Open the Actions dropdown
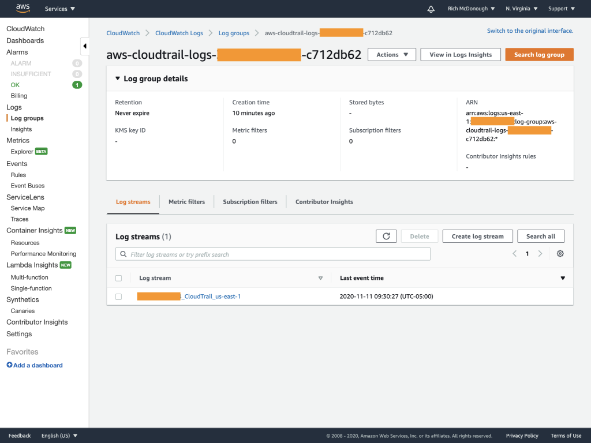 point(391,54)
